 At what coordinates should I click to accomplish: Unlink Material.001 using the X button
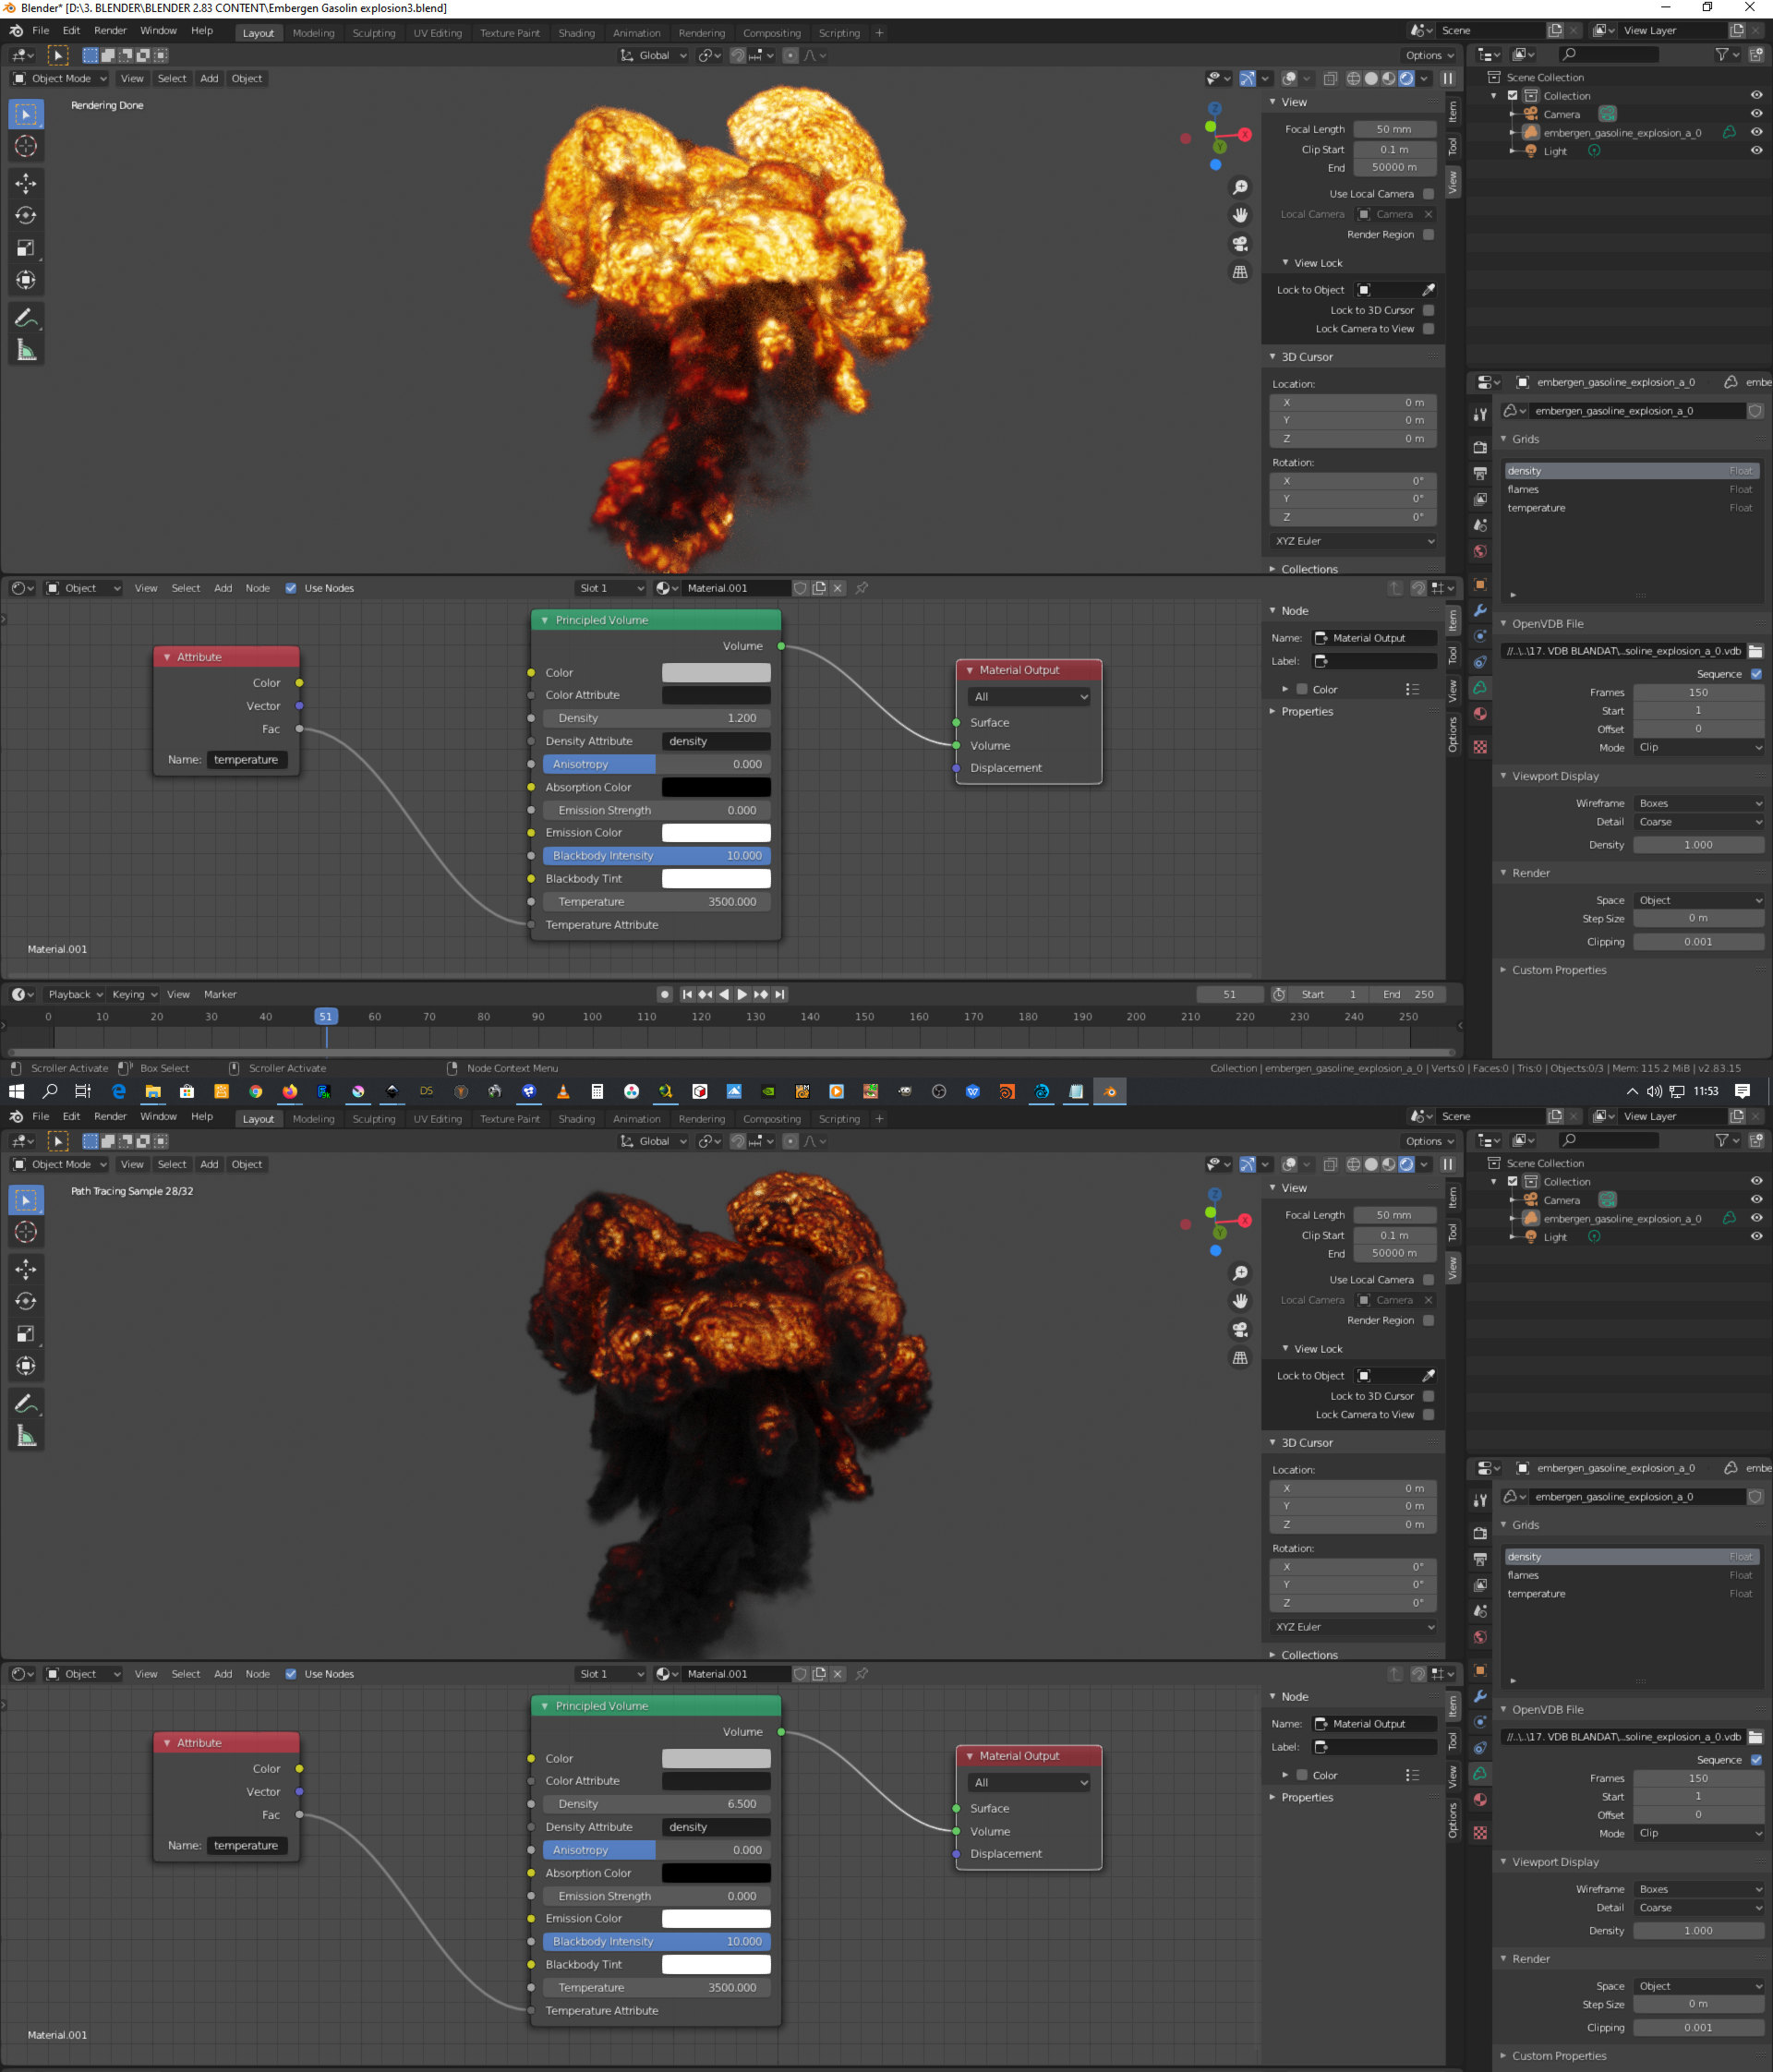click(838, 588)
